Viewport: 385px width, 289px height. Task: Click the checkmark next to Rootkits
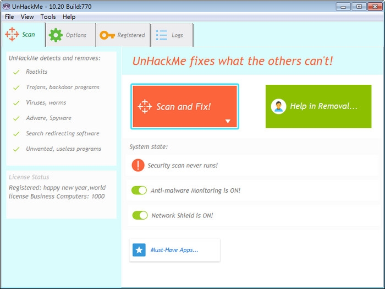tap(16, 72)
